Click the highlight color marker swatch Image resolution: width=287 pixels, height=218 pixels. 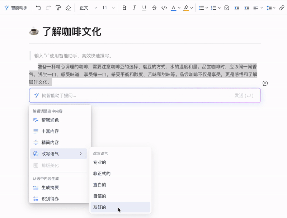(186, 8)
